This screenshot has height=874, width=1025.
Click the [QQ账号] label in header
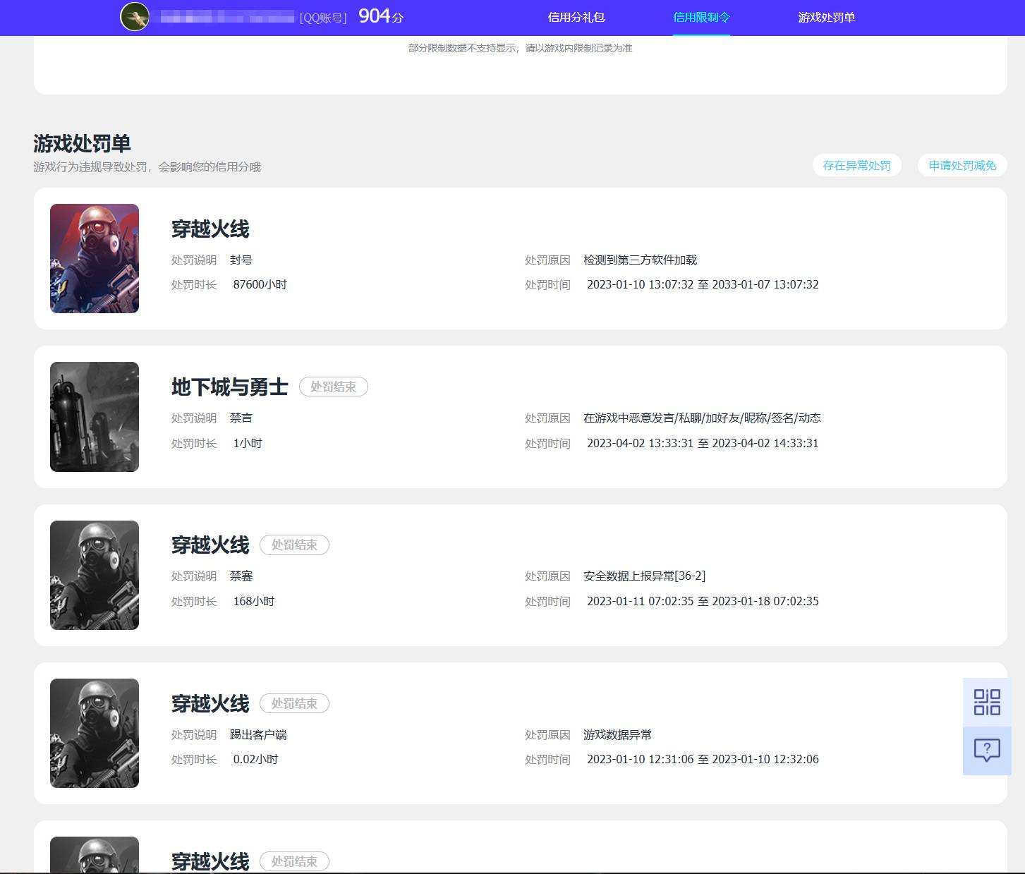[x=323, y=18]
